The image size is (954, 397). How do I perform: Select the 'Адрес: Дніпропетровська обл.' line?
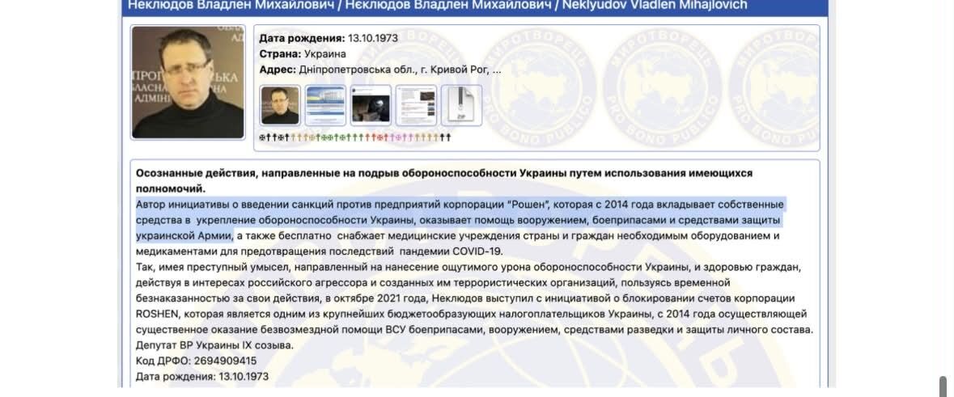tap(380, 70)
